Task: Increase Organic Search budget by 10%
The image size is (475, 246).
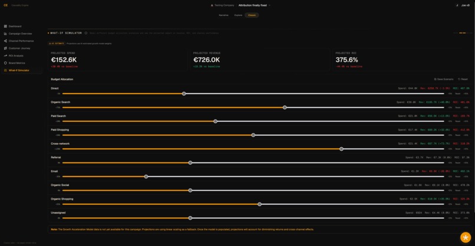Action: (466, 108)
